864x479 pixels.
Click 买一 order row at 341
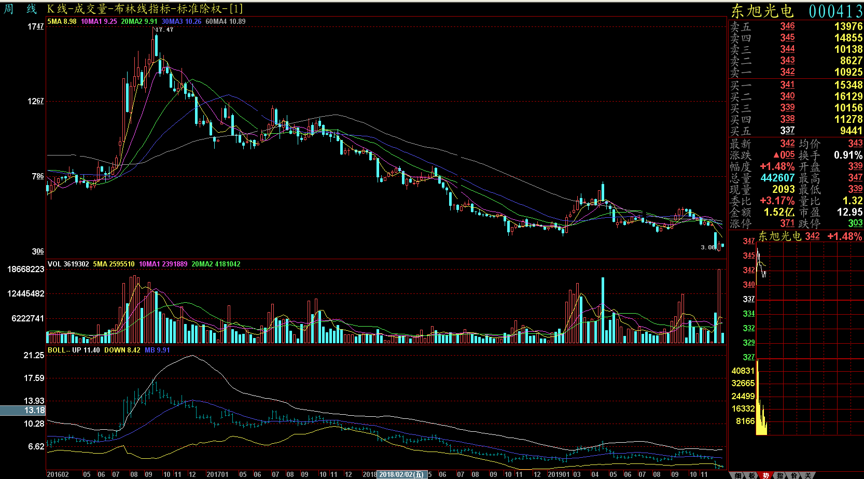pyautogui.click(x=796, y=85)
